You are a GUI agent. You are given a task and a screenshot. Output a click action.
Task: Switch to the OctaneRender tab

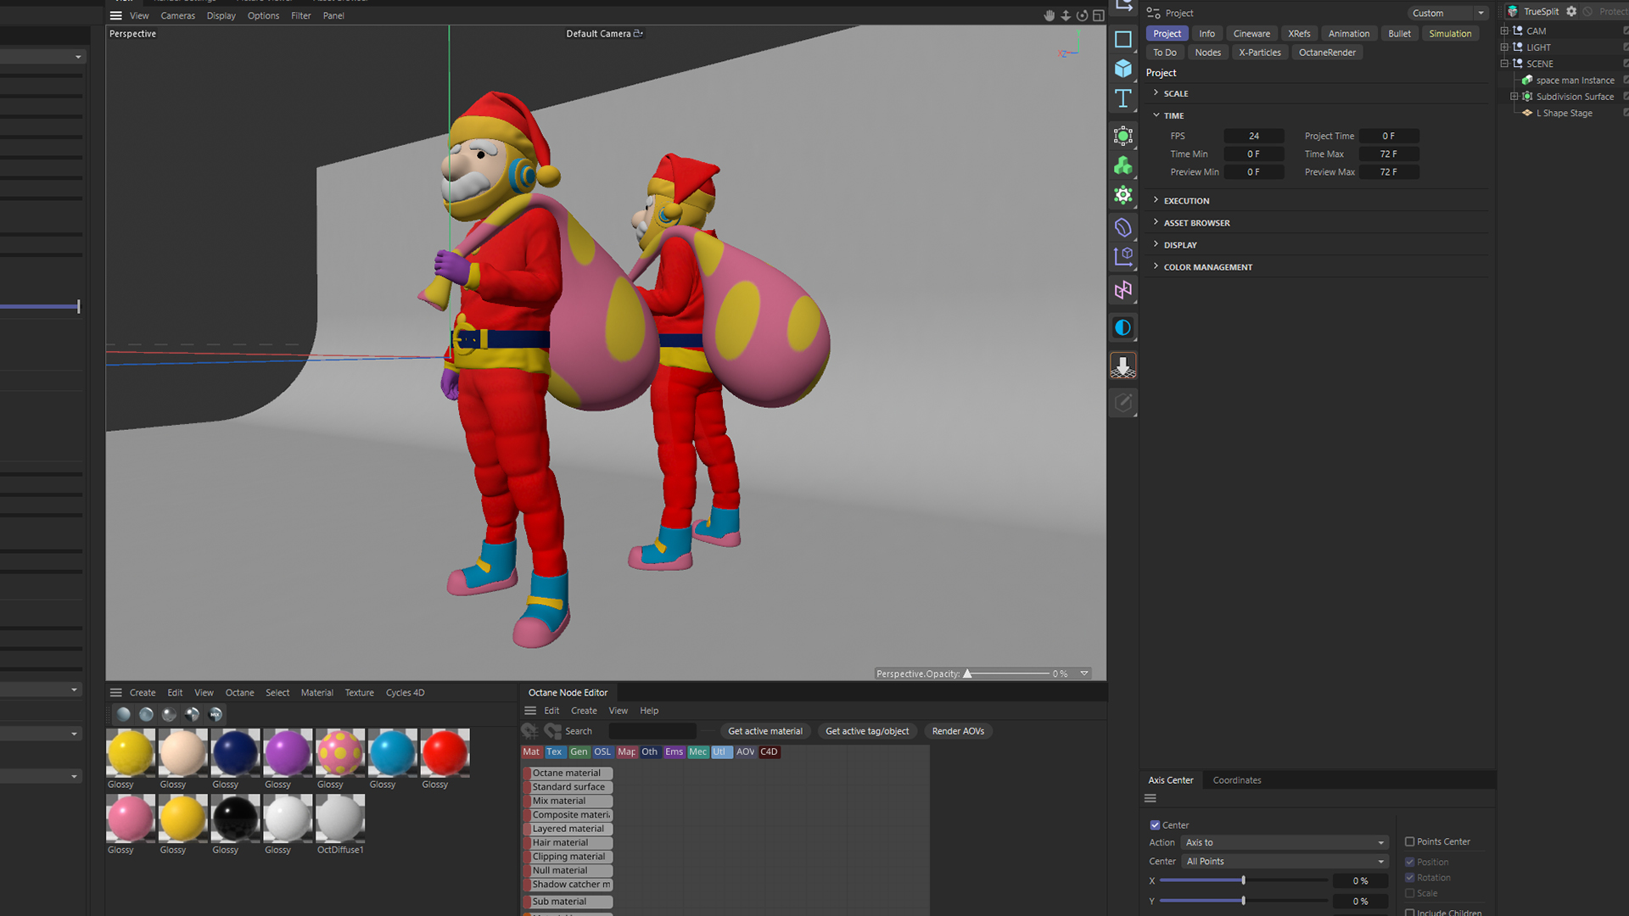(x=1327, y=53)
